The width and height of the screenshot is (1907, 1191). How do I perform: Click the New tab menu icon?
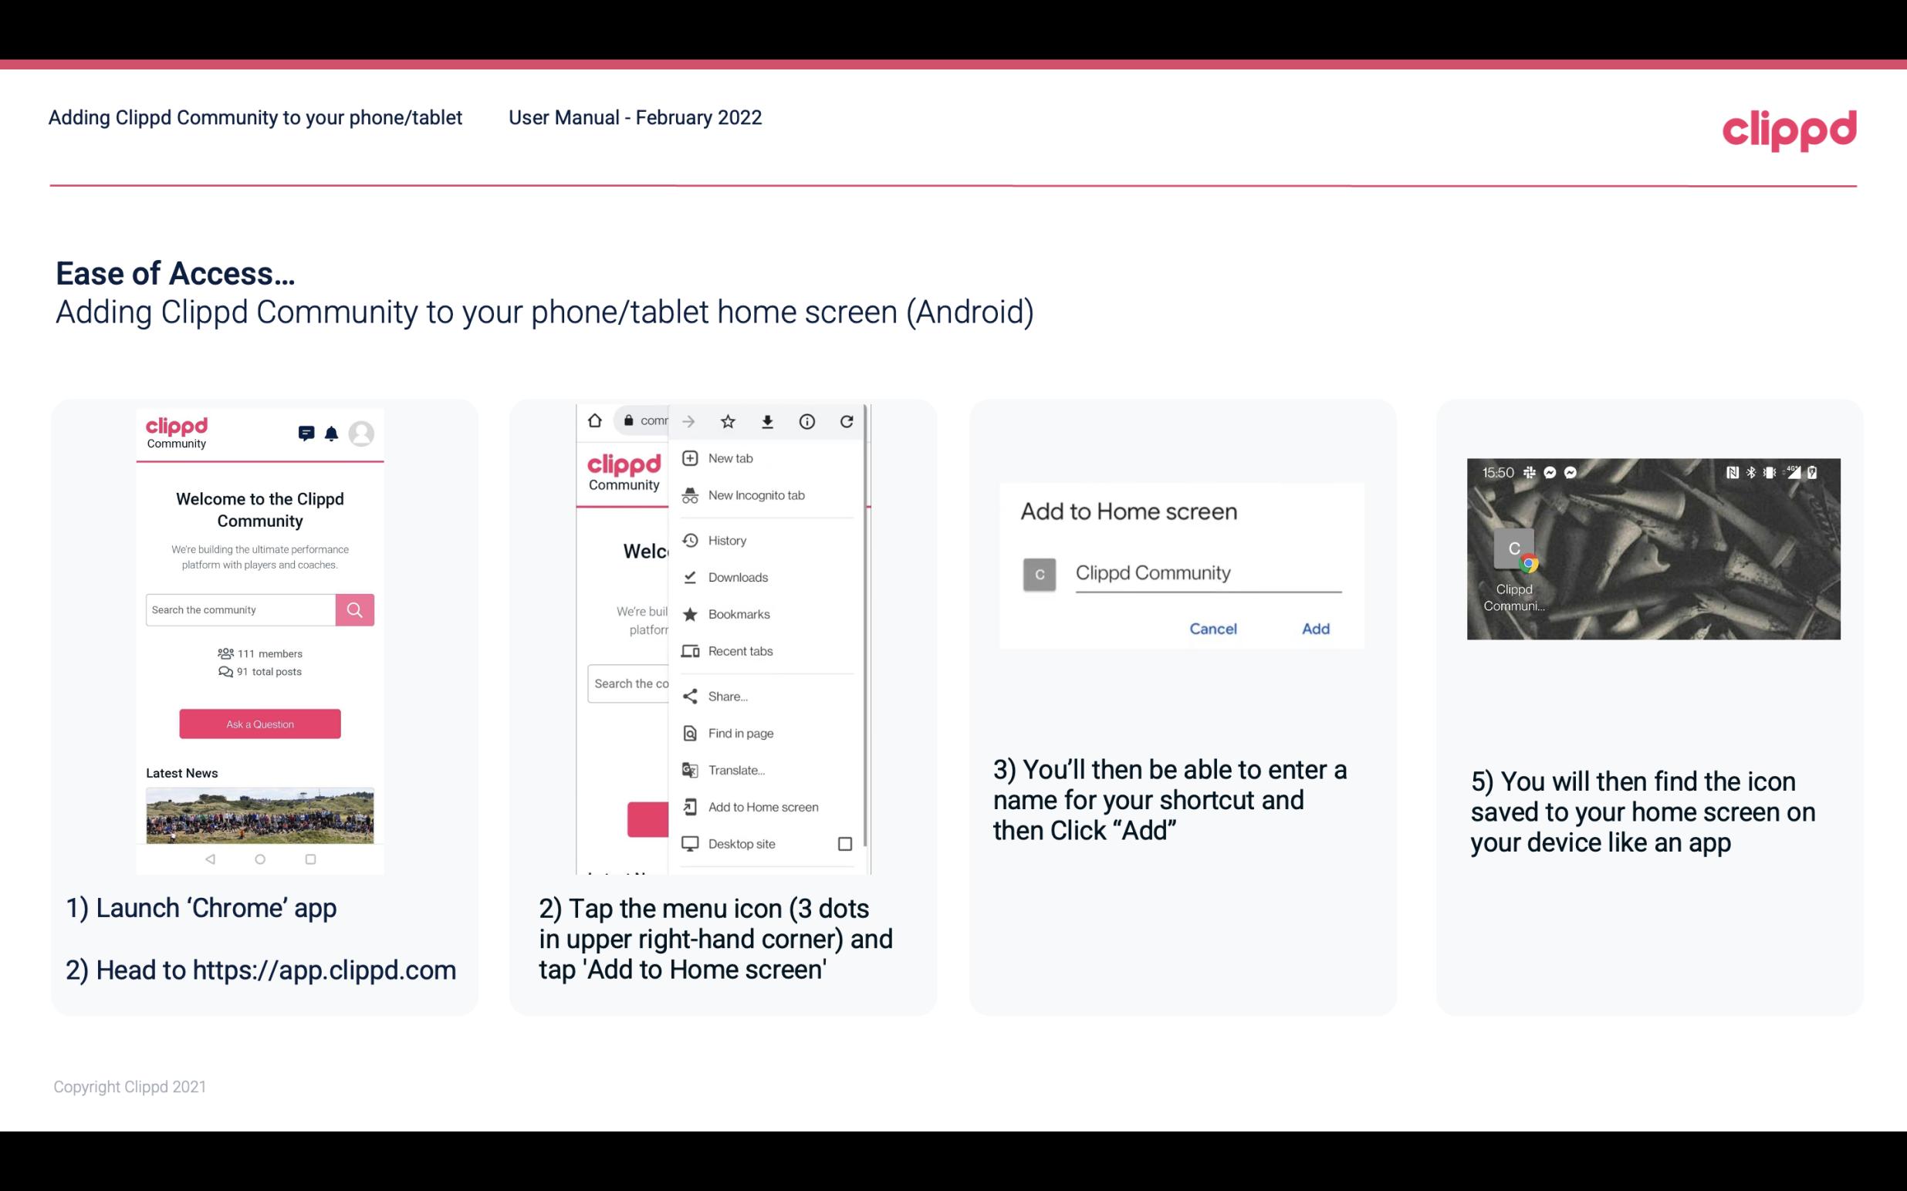pyautogui.click(x=686, y=457)
